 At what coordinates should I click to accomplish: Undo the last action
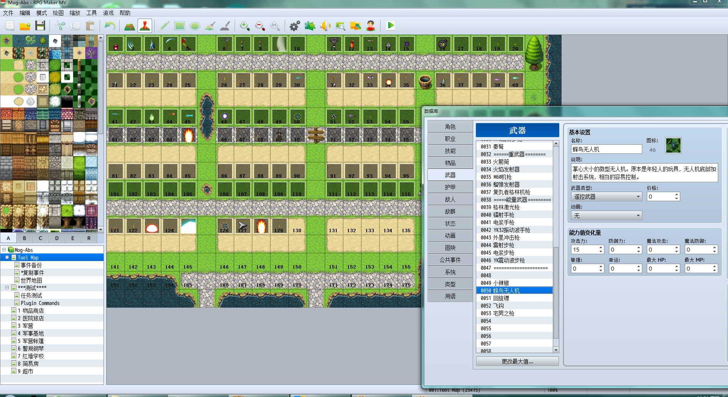click(x=110, y=26)
